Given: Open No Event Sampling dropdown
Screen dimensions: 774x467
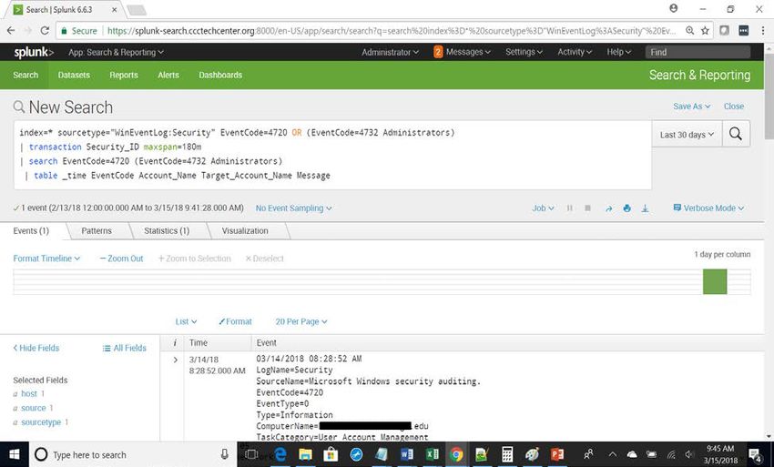Looking at the screenshot, I should (294, 208).
